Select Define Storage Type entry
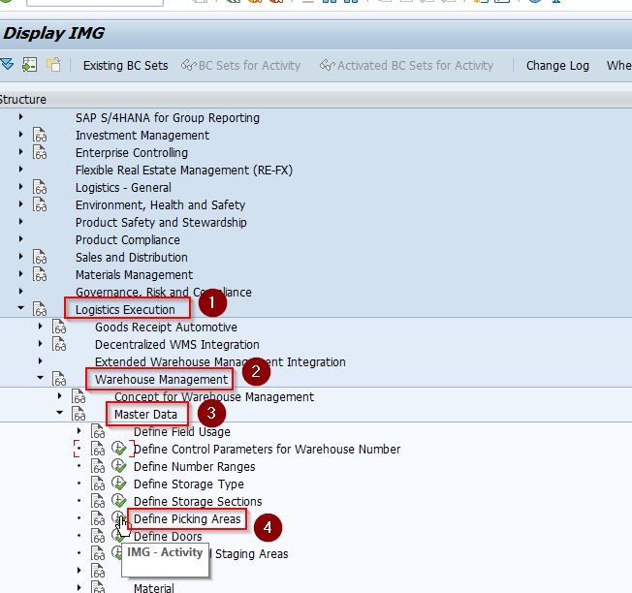This screenshot has width=632, height=593. click(x=189, y=484)
